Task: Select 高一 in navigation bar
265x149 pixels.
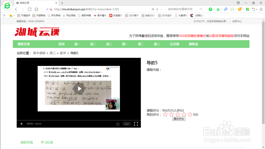Action: tap(77, 44)
